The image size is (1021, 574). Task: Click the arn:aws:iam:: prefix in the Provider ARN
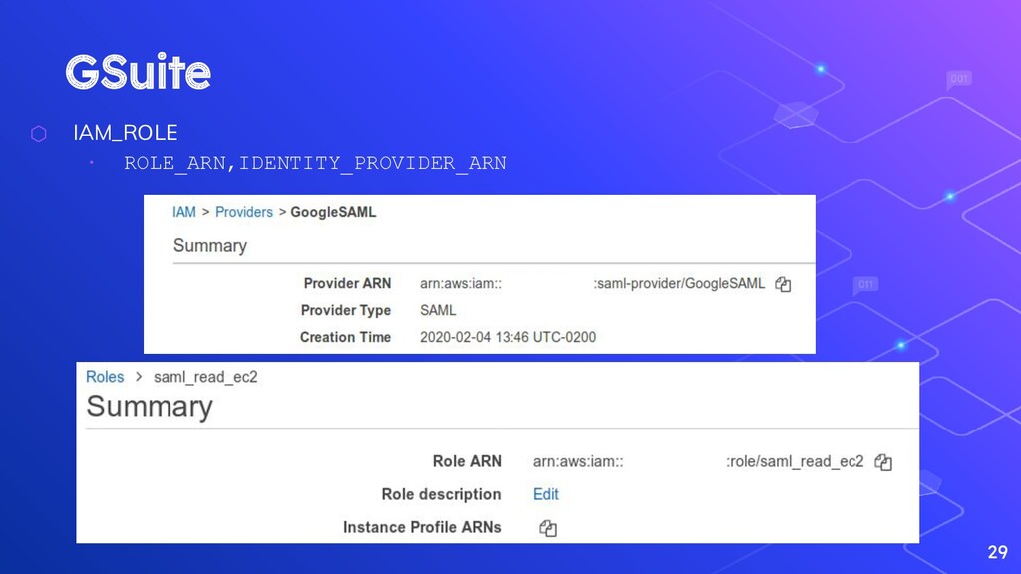[461, 284]
